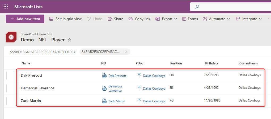The width and height of the screenshot is (271, 119).
Task: Remove the 84EAB2E0C02EFABAC filter chip
Action: [x=126, y=52]
